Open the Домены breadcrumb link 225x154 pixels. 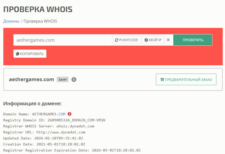[x=11, y=21]
